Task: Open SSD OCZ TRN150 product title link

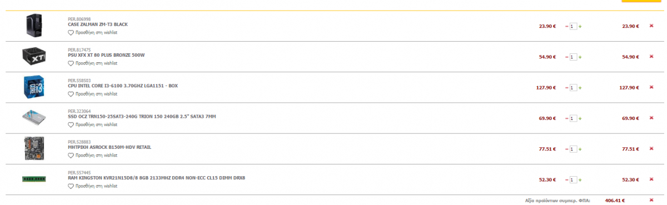Action: (142, 116)
